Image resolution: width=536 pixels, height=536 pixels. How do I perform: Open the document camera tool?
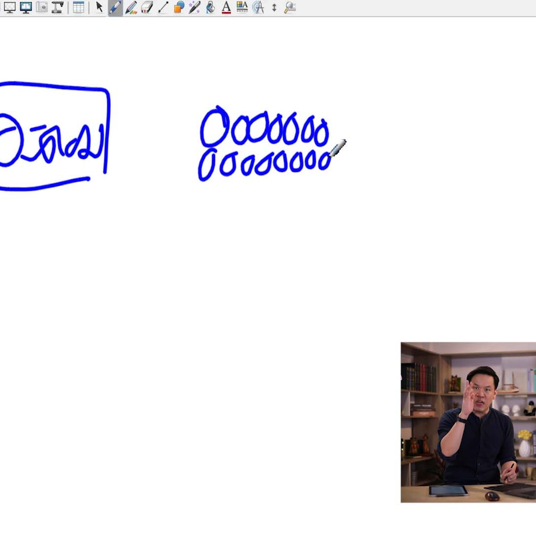click(57, 7)
